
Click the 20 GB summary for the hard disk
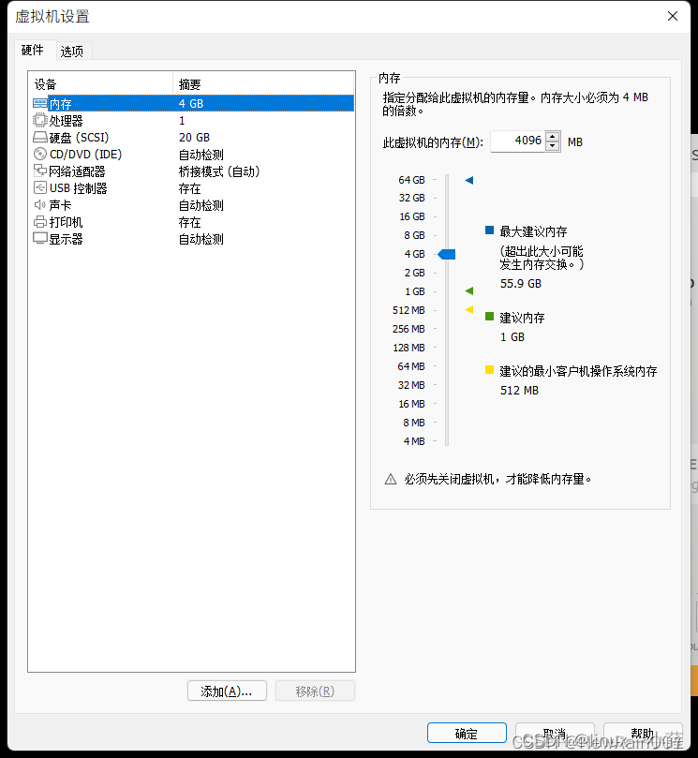[194, 138]
